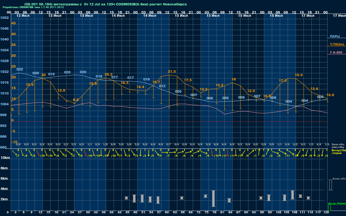
Task: Click the 10km altitude axis label
Action: click(5, 158)
